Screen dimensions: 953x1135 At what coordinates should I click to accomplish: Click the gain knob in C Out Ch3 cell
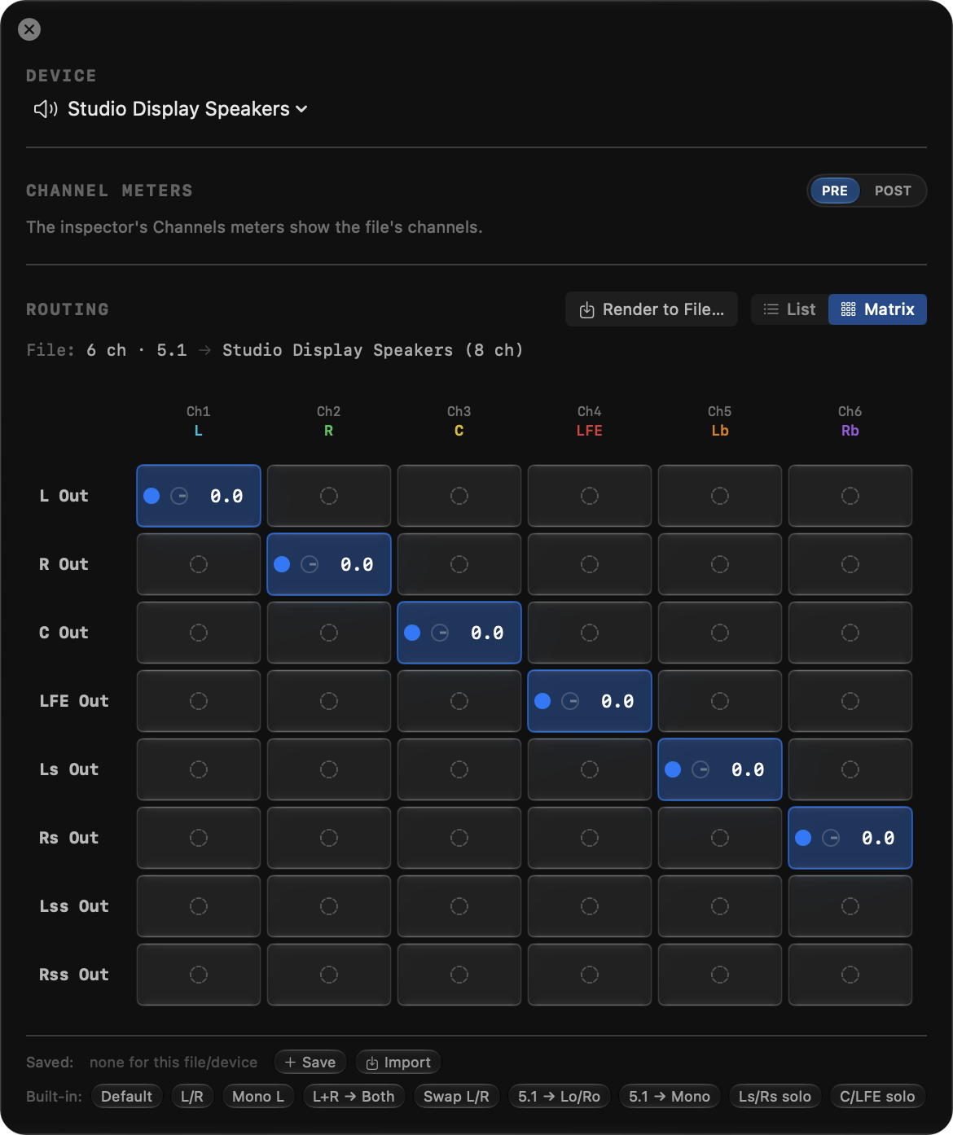(x=440, y=633)
